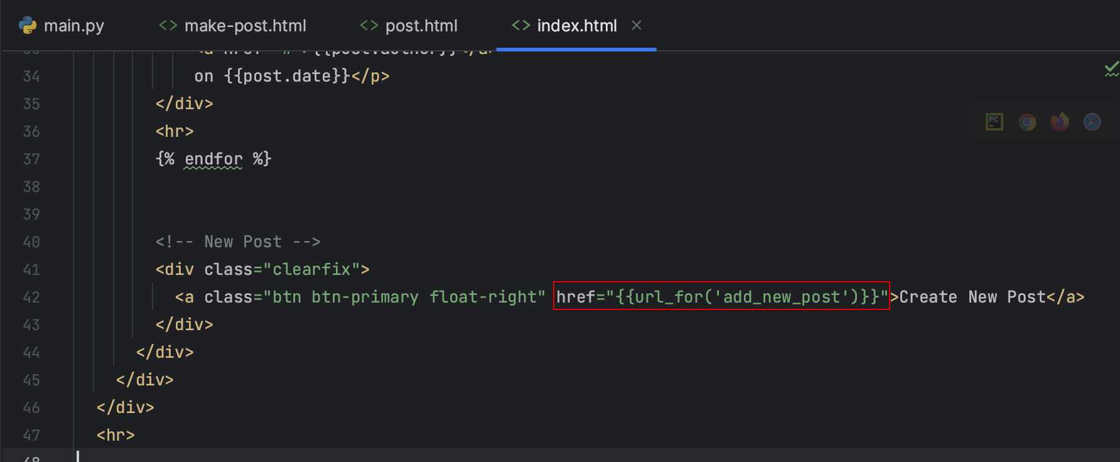Screen dimensions: 1120x462
Task: Open page in Firefox browser
Action: click(1060, 122)
